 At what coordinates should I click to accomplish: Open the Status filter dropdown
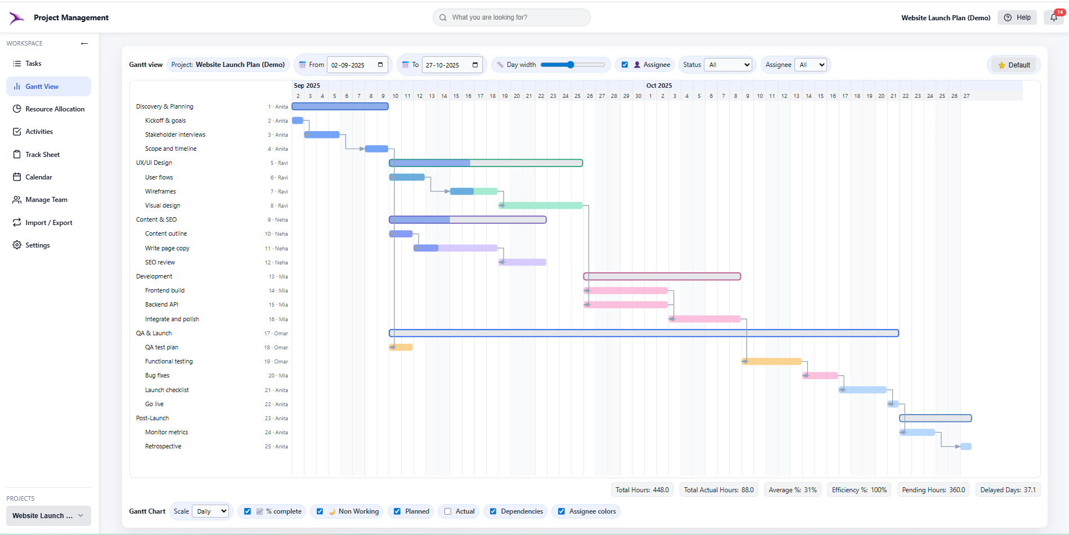[728, 64]
